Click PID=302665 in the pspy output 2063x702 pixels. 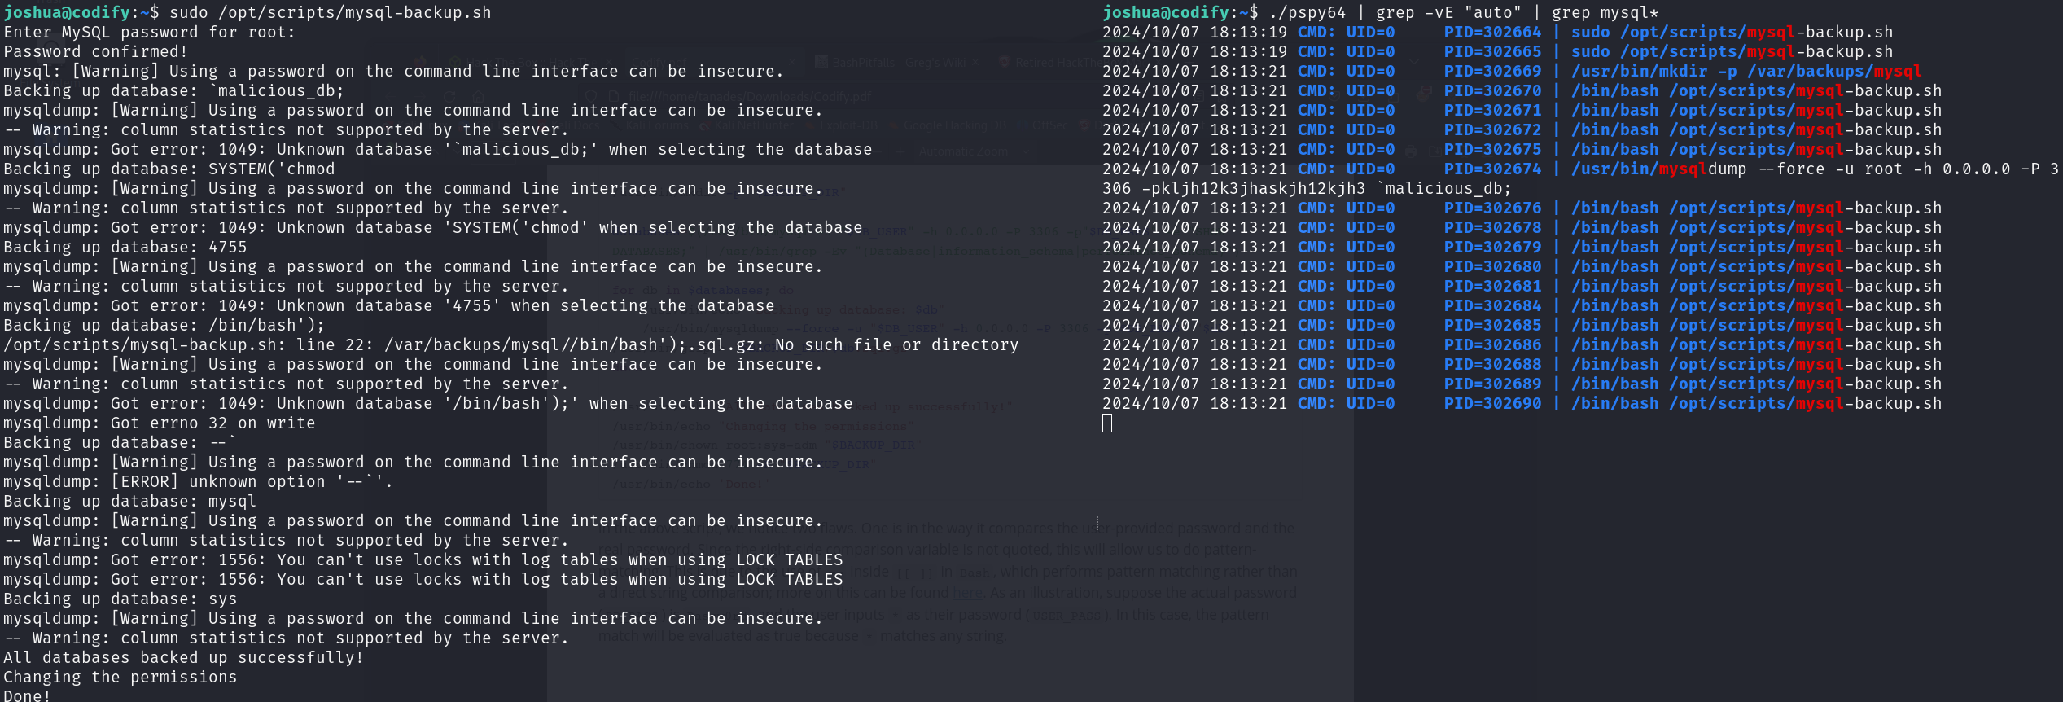point(1493,51)
